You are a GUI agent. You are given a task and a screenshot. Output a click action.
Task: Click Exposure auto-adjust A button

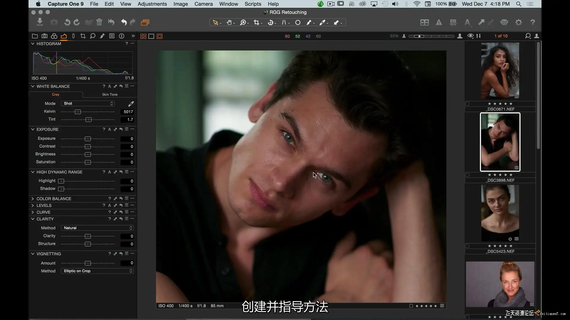pos(110,129)
